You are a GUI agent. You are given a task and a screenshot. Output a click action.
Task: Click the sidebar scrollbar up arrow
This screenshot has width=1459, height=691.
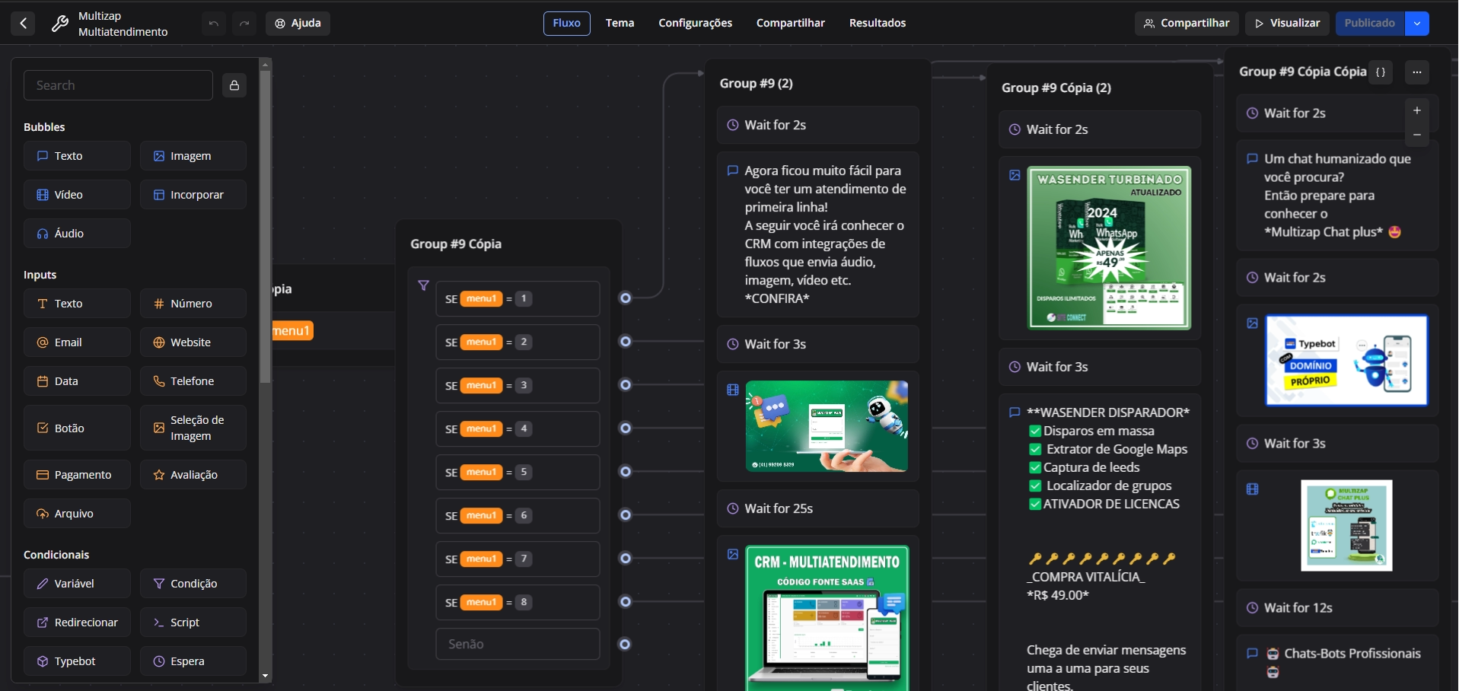tap(265, 65)
